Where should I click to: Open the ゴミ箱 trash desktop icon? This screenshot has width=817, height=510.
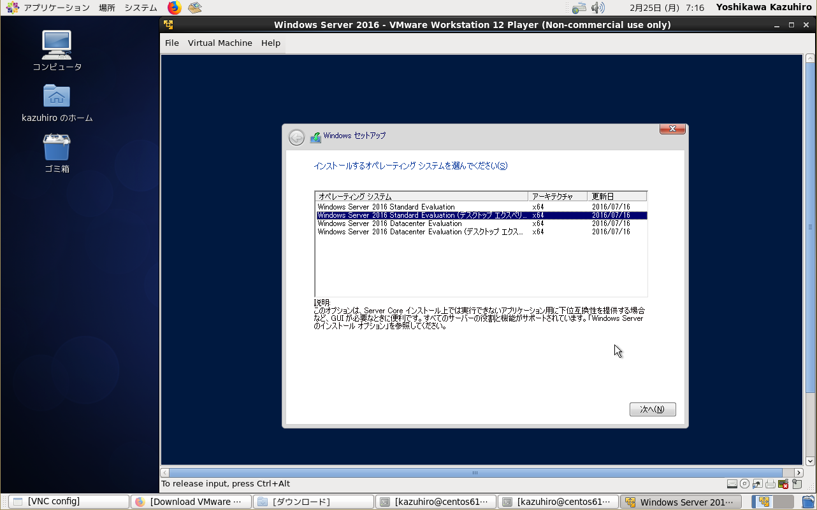[57, 153]
